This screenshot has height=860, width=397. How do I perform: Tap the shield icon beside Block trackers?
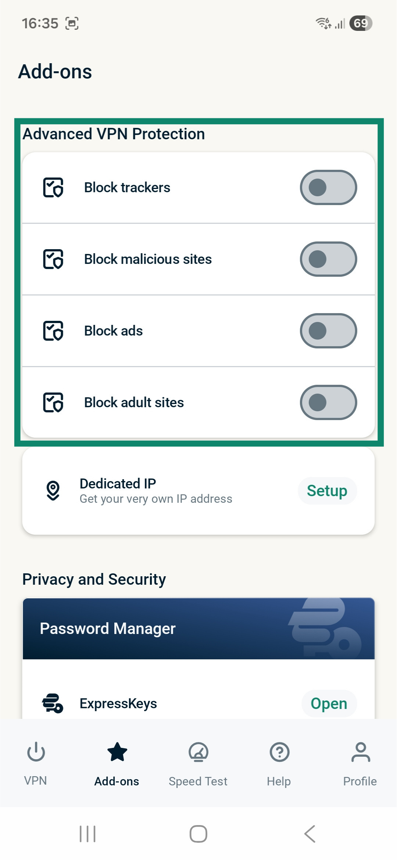click(x=53, y=187)
